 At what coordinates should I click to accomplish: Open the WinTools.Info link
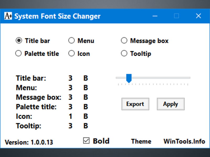click(x=184, y=141)
